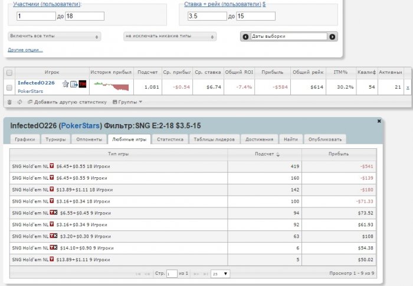The height and width of the screenshot is (286, 413).
Task: Click the PokerStars text under player name
Action: pos(30,91)
